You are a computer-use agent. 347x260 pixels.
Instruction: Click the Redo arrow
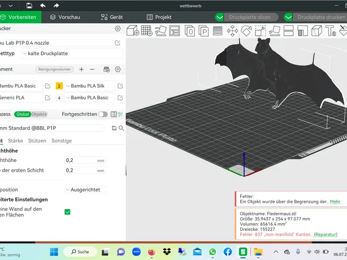(56, 5)
